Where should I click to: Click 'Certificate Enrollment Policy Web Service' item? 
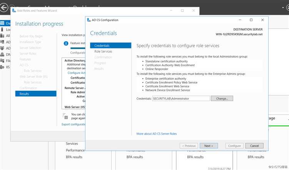tap(171, 83)
